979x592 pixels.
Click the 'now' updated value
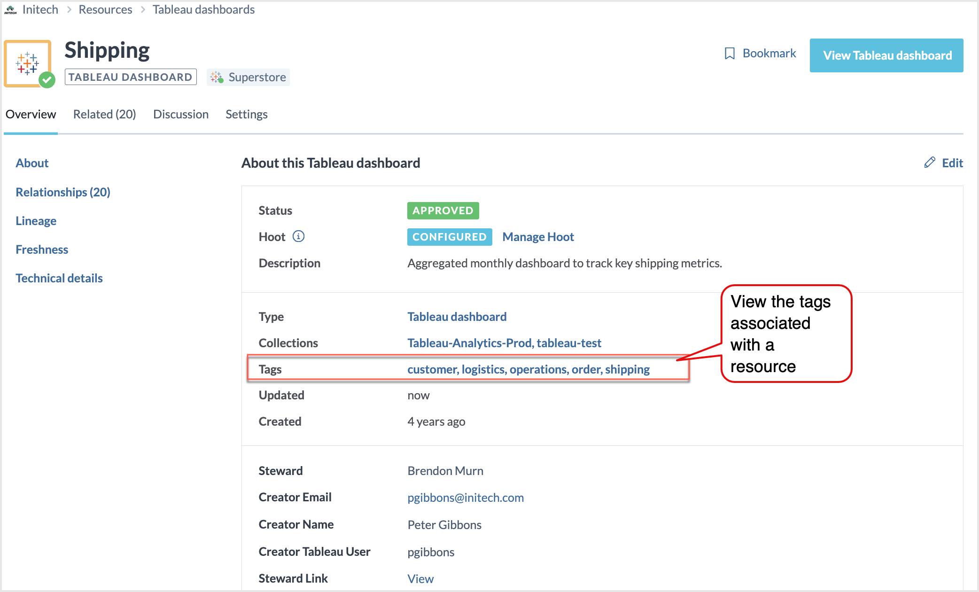419,395
